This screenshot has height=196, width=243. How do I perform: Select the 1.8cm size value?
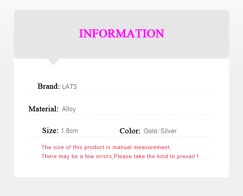click(x=69, y=131)
